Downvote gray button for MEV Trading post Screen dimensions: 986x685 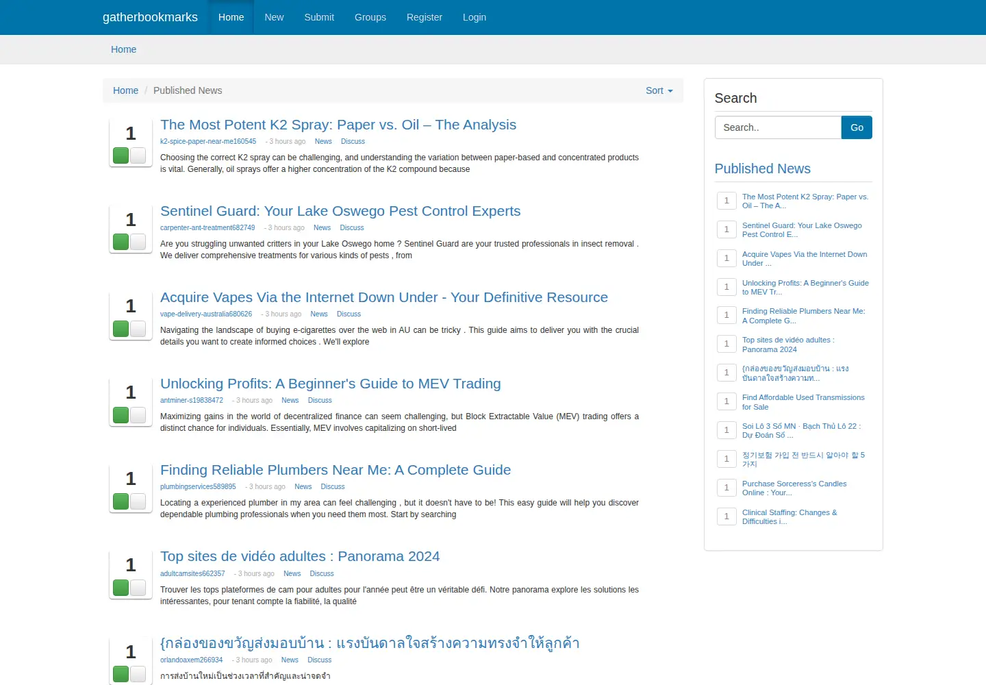pyautogui.click(x=138, y=414)
